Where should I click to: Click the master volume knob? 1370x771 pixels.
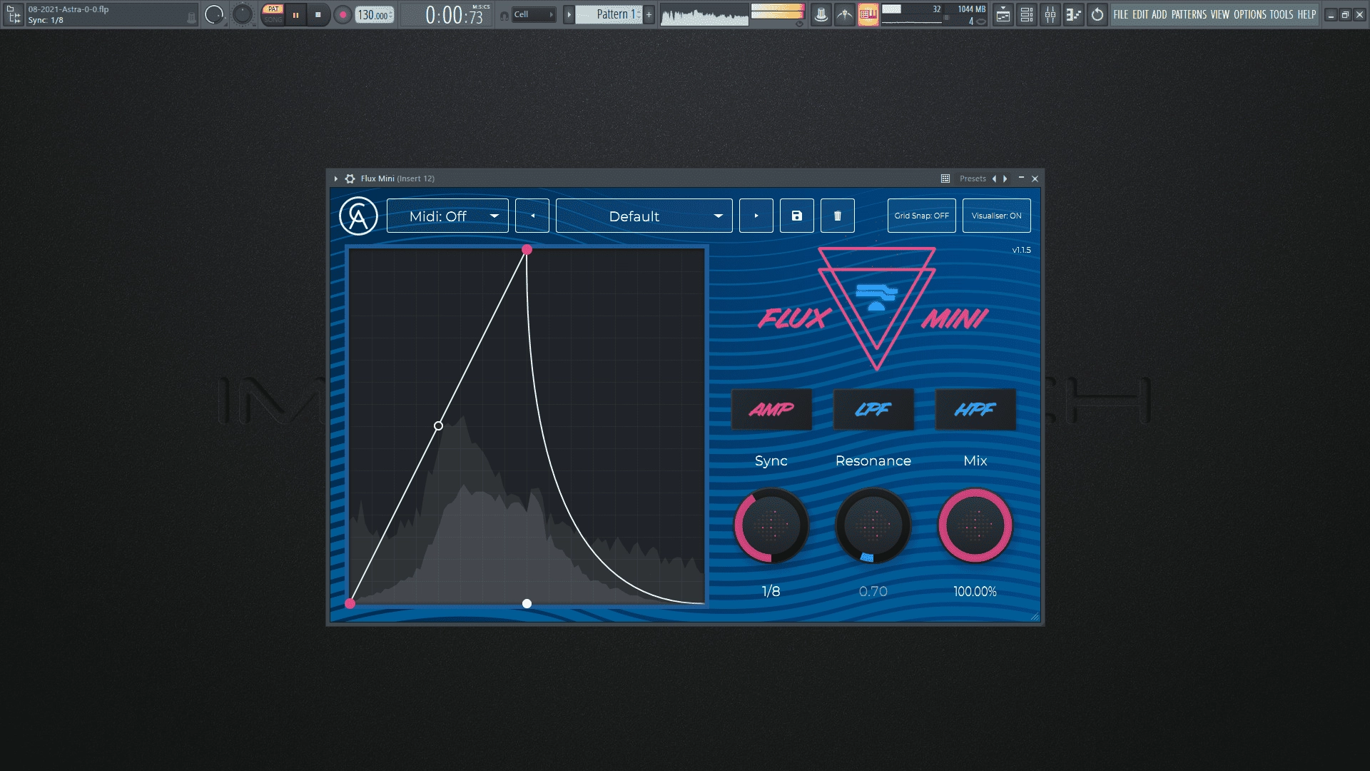(214, 14)
